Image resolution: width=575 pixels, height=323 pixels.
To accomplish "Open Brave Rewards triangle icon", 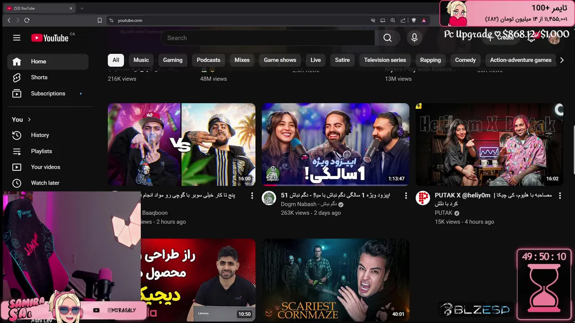I will (424, 20).
